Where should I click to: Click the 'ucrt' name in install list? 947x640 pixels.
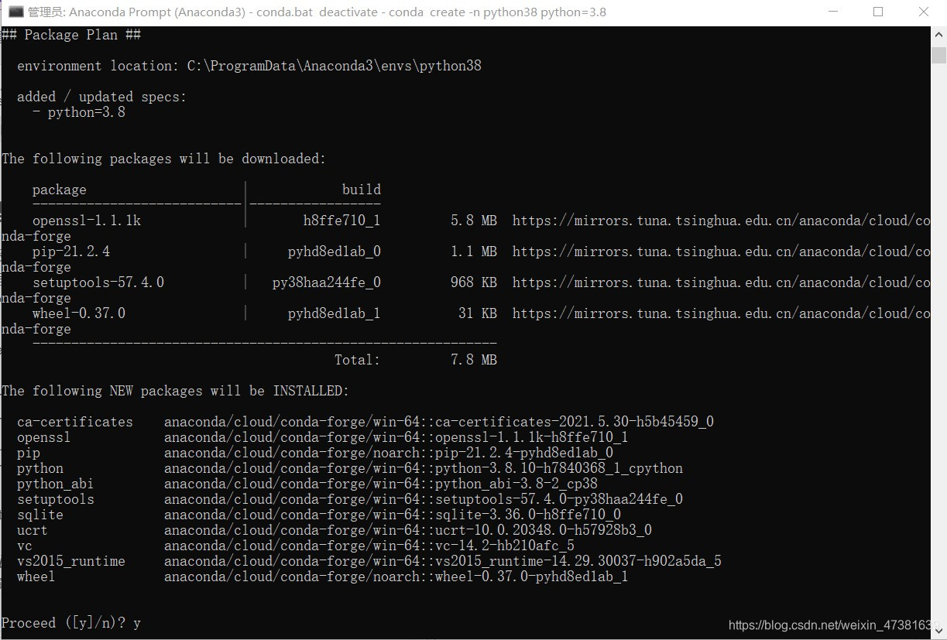(33, 530)
